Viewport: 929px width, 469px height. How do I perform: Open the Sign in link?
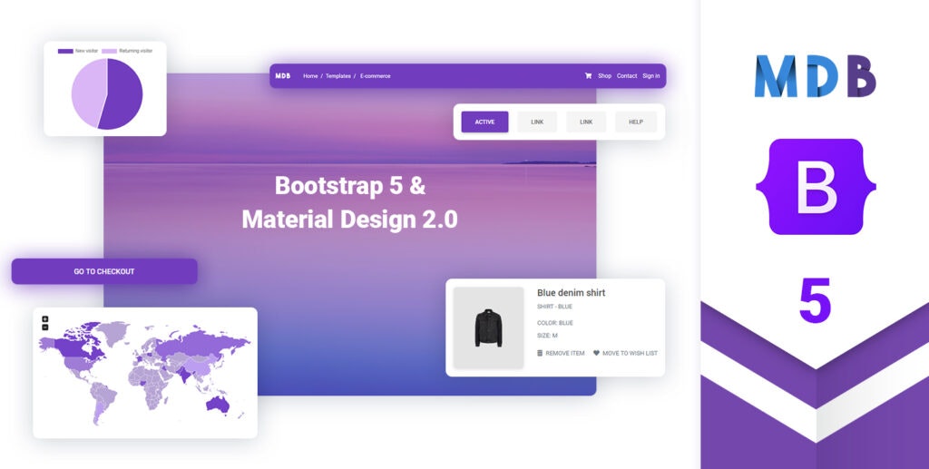(x=650, y=76)
